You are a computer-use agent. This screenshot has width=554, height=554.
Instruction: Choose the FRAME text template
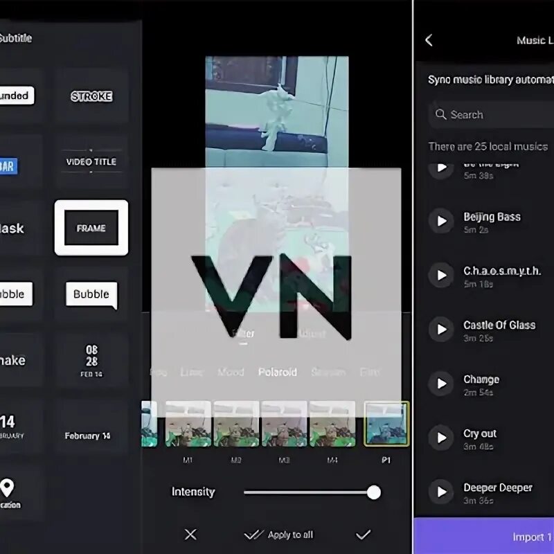pyautogui.click(x=91, y=228)
